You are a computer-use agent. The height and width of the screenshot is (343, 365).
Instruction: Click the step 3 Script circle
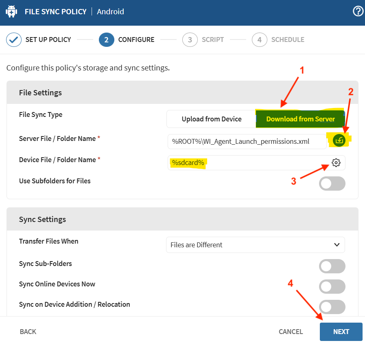click(x=190, y=40)
